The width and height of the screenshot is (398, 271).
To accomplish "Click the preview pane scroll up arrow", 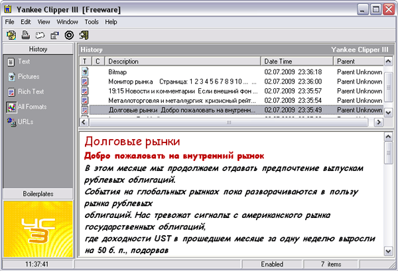I will 388,137.
